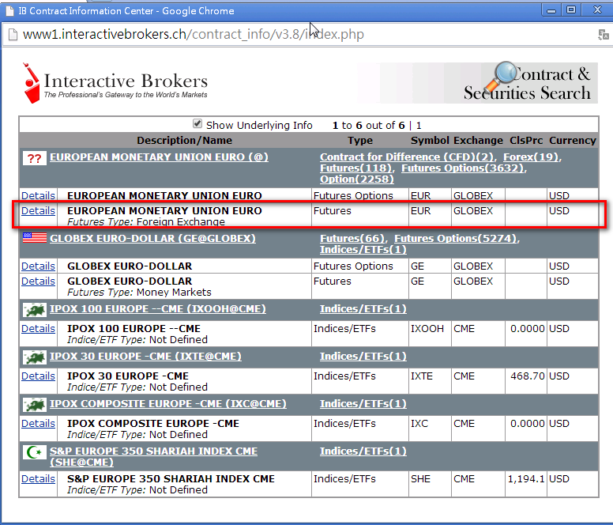Image resolution: width=613 pixels, height=525 pixels.
Task: Click the US flag icon next to GLOBEX EURO-DOLLAR
Action: tap(35, 238)
